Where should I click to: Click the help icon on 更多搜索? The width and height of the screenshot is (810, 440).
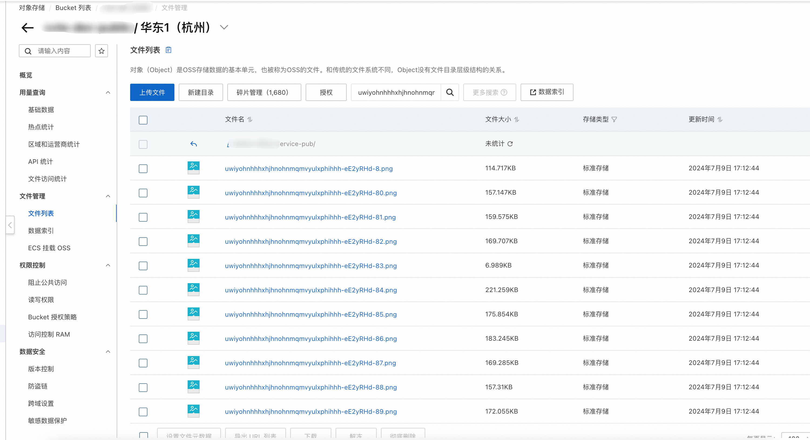[504, 92]
